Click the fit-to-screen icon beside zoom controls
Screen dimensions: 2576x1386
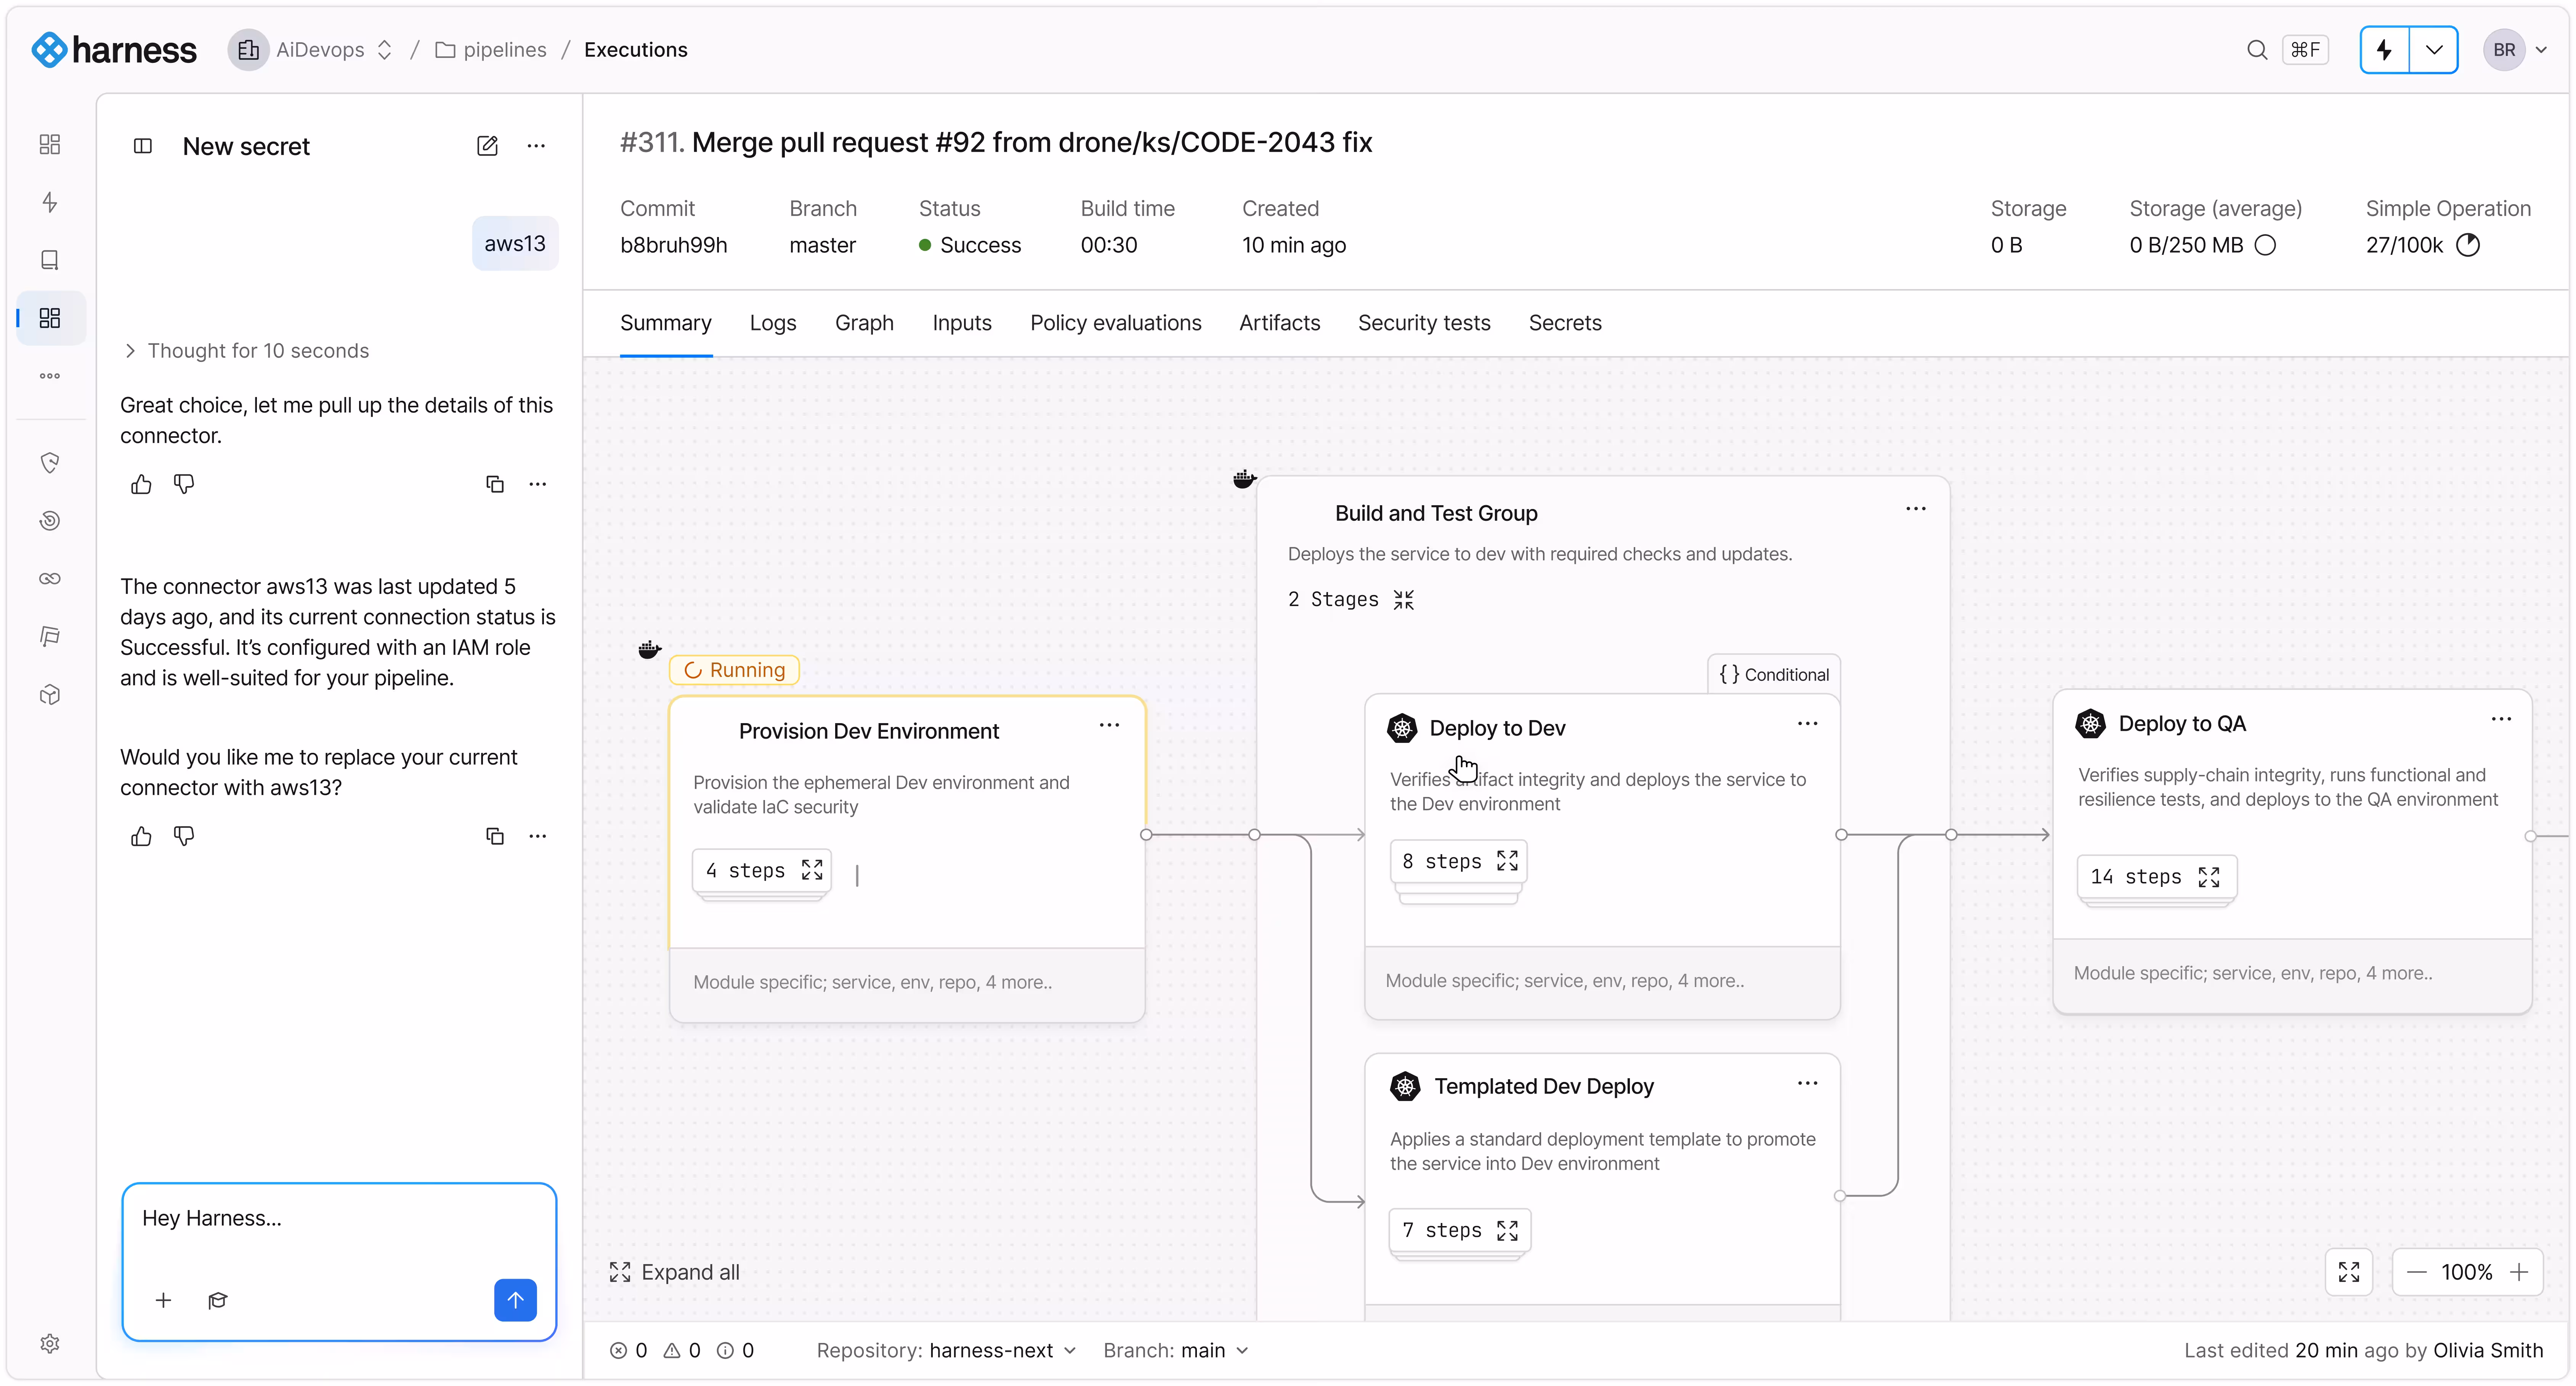[2348, 1272]
